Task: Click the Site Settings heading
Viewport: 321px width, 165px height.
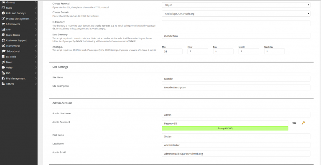Action: pos(60,67)
